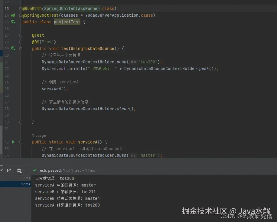Click the Spring bean gutter icon beside projectTest class

[x=13, y=22]
